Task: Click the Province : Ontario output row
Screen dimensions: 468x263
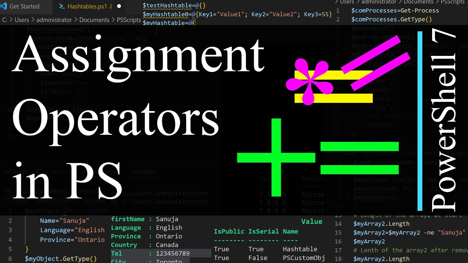Action: [147, 236]
